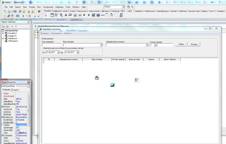The width and height of the screenshot is (226, 144).
Task: Click the Отмена button
Action: pos(194,44)
